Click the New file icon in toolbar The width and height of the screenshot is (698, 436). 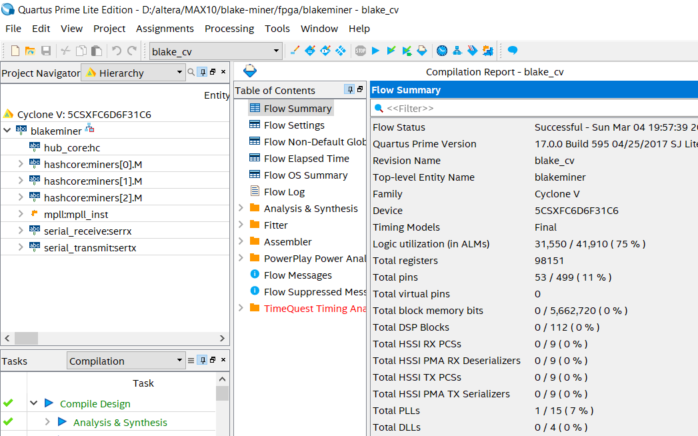15,51
